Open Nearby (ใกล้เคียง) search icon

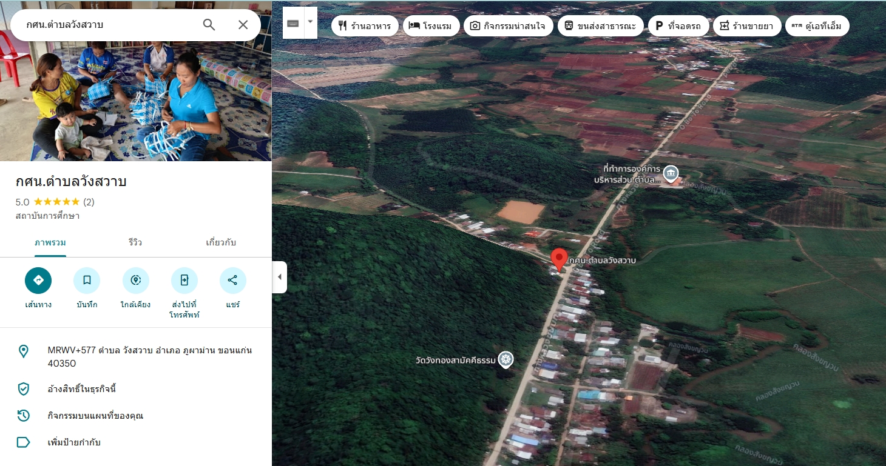pyautogui.click(x=135, y=281)
